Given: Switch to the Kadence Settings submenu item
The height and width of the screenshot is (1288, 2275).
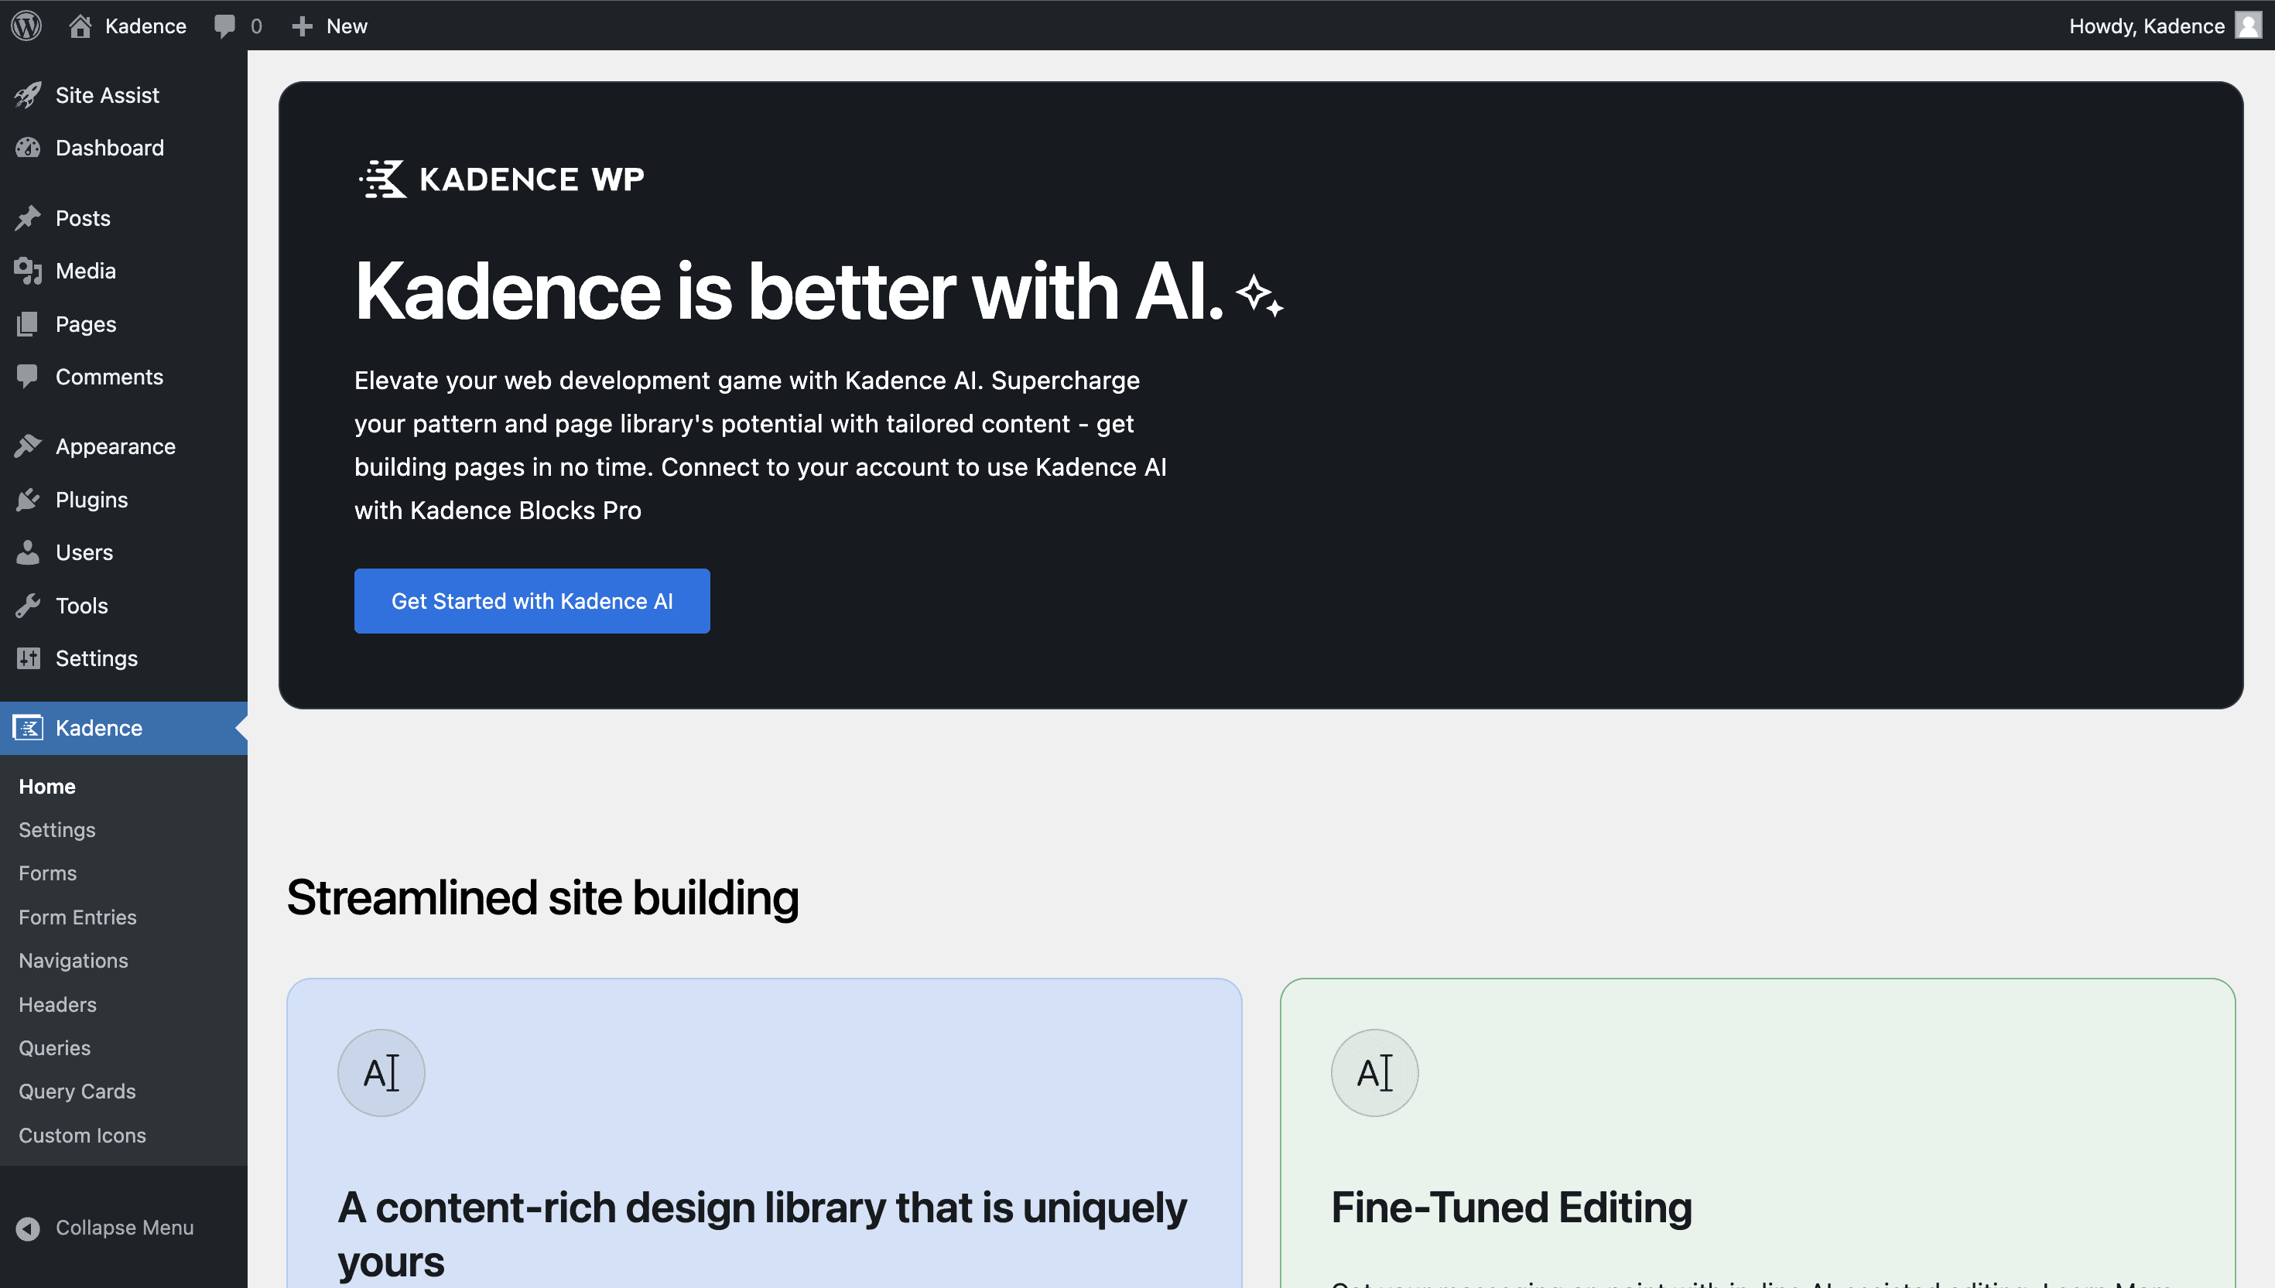Looking at the screenshot, I should (56, 830).
